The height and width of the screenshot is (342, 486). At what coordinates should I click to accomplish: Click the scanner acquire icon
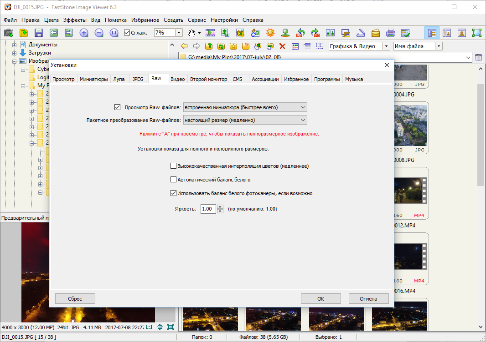(360, 33)
